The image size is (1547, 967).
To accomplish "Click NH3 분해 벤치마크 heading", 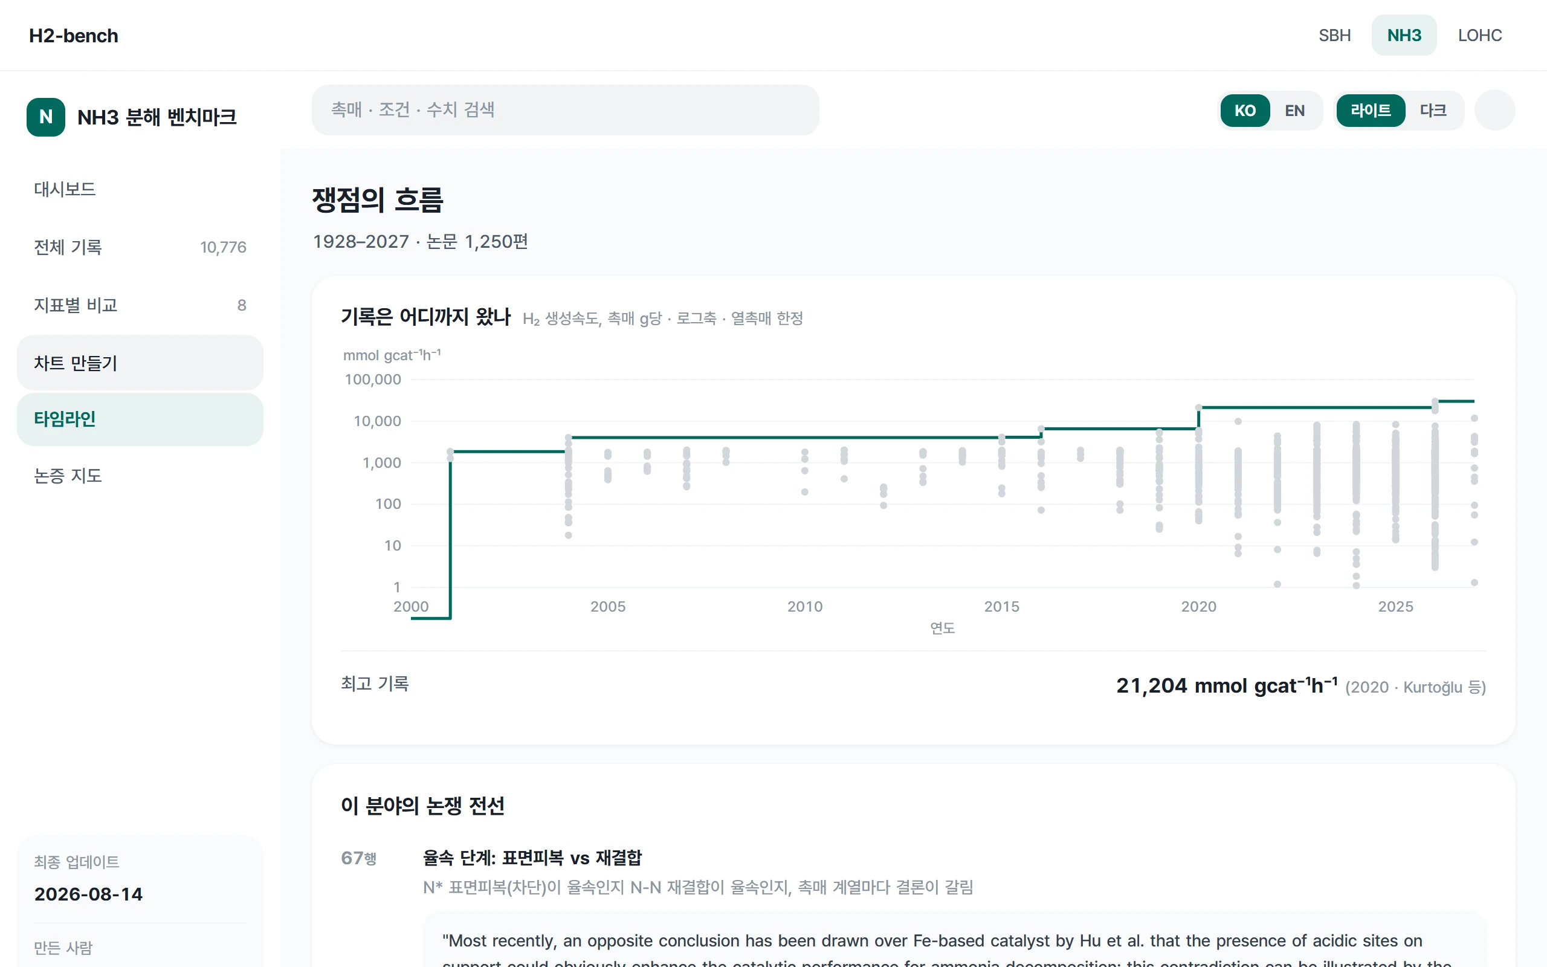I will 157,118.
